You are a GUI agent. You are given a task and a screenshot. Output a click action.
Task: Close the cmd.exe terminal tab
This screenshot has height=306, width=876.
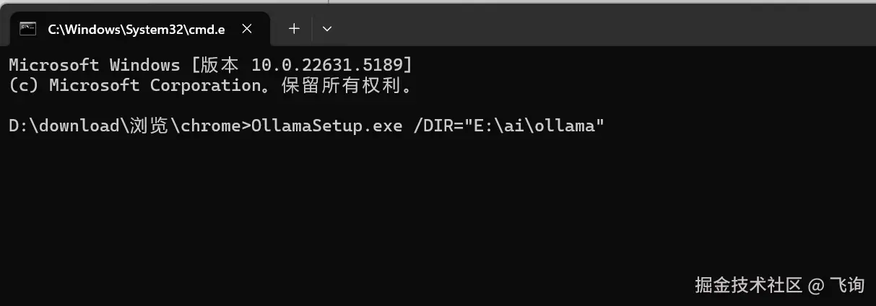(x=247, y=29)
